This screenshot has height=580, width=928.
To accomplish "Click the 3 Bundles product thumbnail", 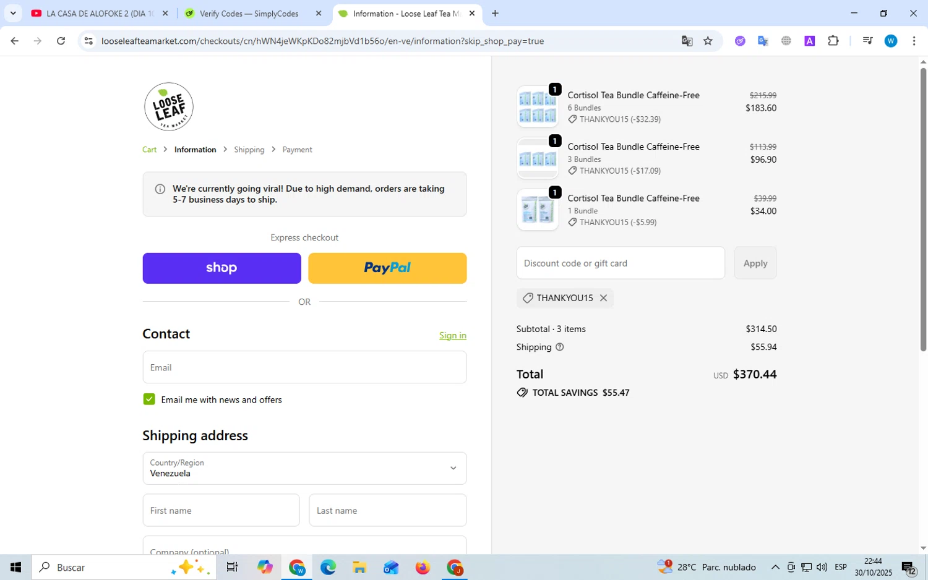I will pyautogui.click(x=537, y=158).
